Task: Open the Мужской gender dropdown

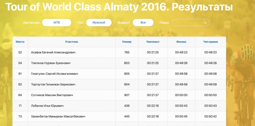Action: pyautogui.click(x=99, y=22)
